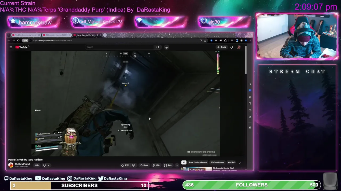Open more actions ellipsis under video
341x191 pixels.
[x=177, y=165]
